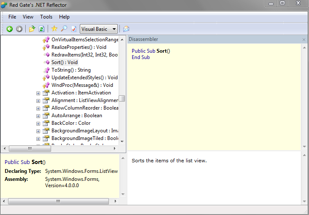The image size is (309, 215).
Task: Click the tree panel scroll-up arrow
Action: coord(122,40)
